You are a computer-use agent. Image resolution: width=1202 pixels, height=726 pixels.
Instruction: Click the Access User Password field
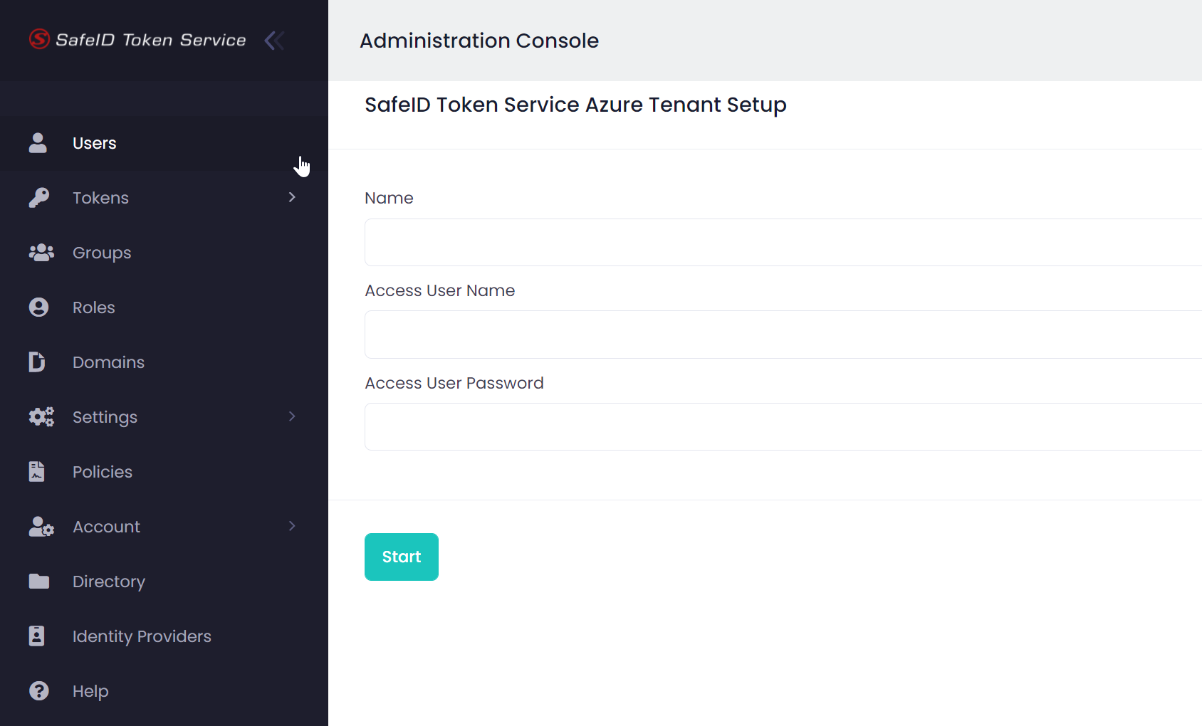pos(782,427)
